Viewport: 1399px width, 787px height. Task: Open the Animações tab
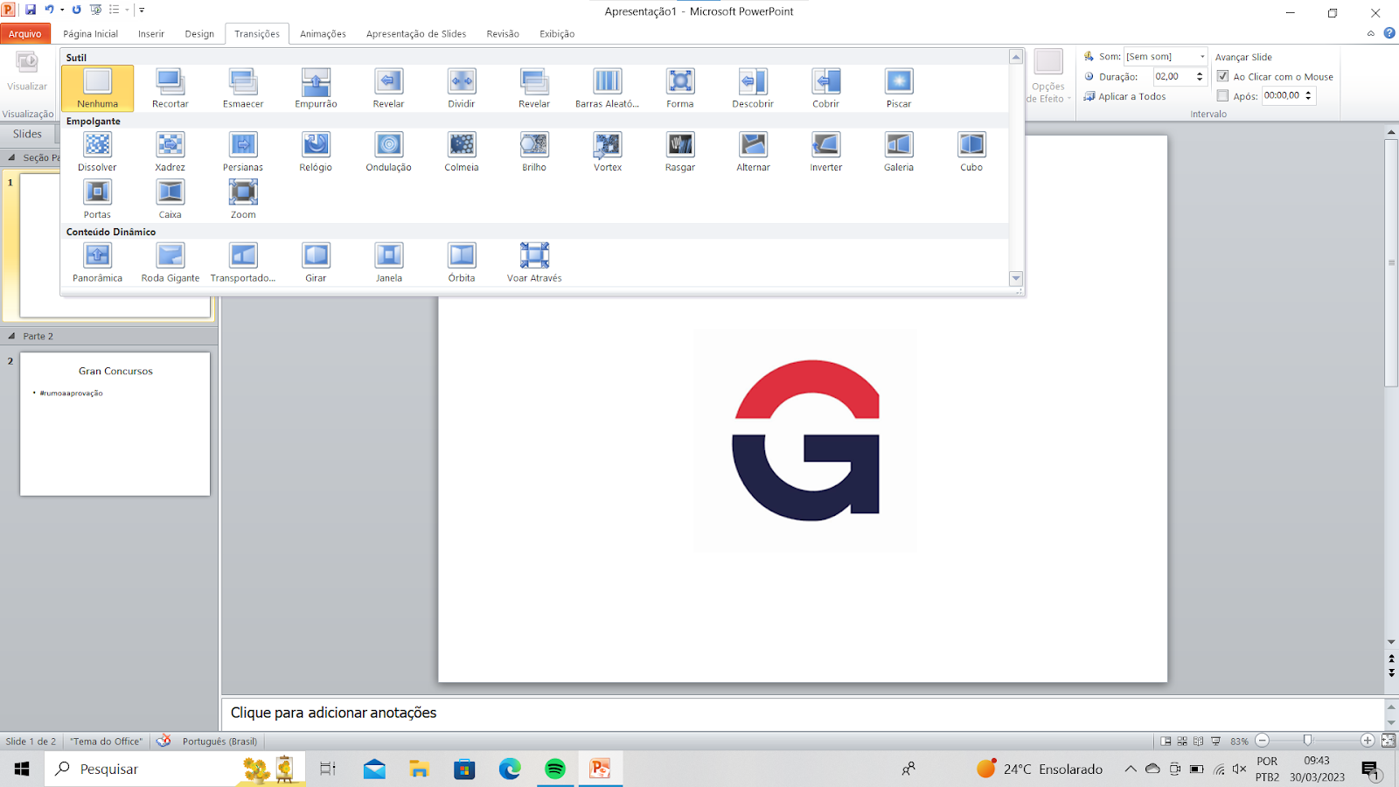click(323, 33)
